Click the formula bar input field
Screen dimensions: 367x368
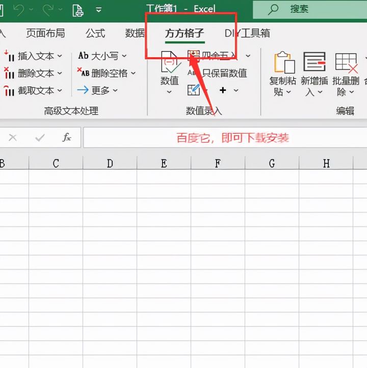click(x=225, y=138)
